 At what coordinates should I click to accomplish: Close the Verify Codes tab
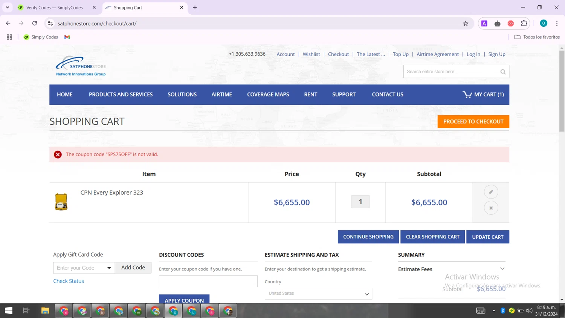click(94, 8)
